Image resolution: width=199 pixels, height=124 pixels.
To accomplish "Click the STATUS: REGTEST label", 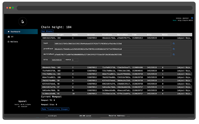I will (x=182, y=18).
